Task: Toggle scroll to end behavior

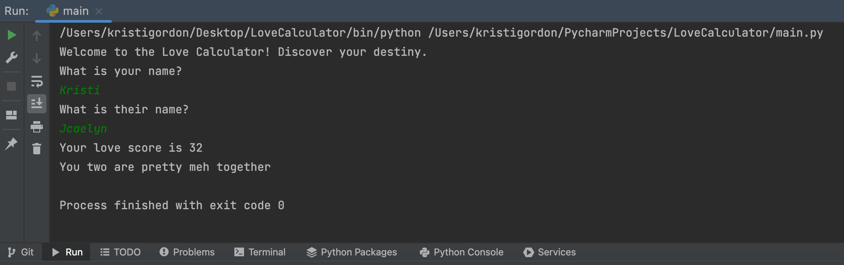Action: (x=37, y=104)
